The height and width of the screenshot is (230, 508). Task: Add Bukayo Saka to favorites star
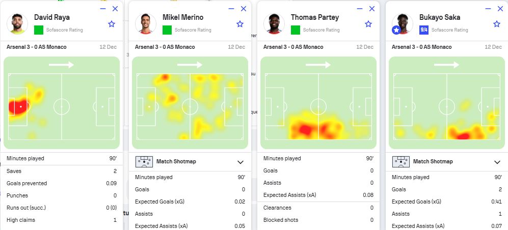pyautogui.click(x=497, y=23)
